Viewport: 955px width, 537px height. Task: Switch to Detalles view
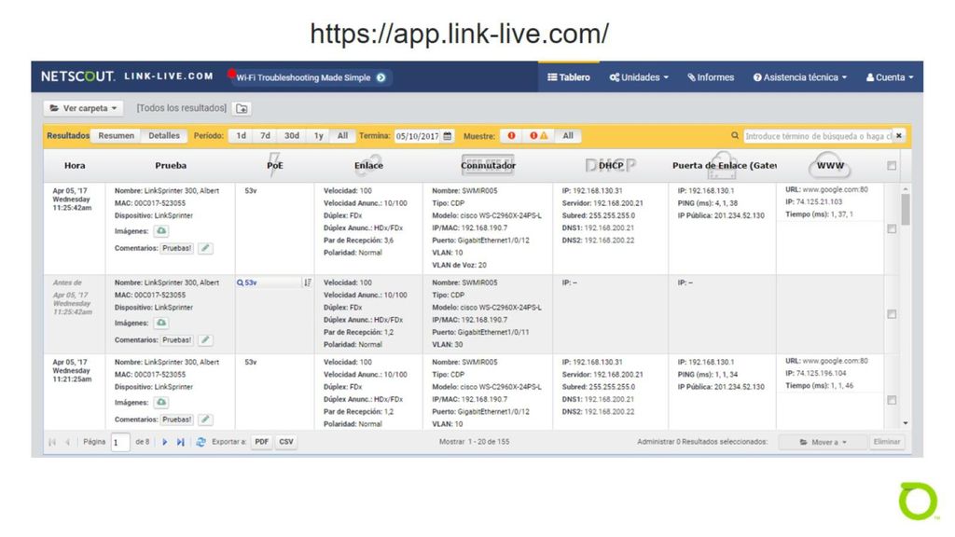[164, 136]
